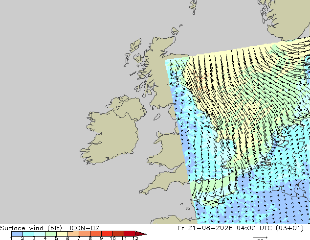Viewport: 310px width, 240px height.
Task: Click the orange 7–8 bft legend swatch
Action: coord(85,234)
